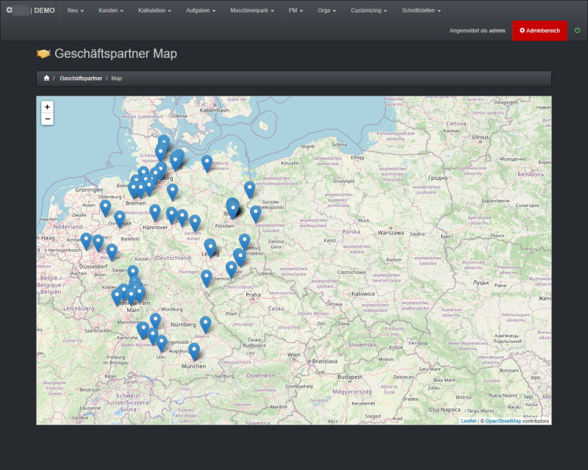This screenshot has height=470, width=588.
Task: Click the handshake icon beside page title
Action: (43, 54)
